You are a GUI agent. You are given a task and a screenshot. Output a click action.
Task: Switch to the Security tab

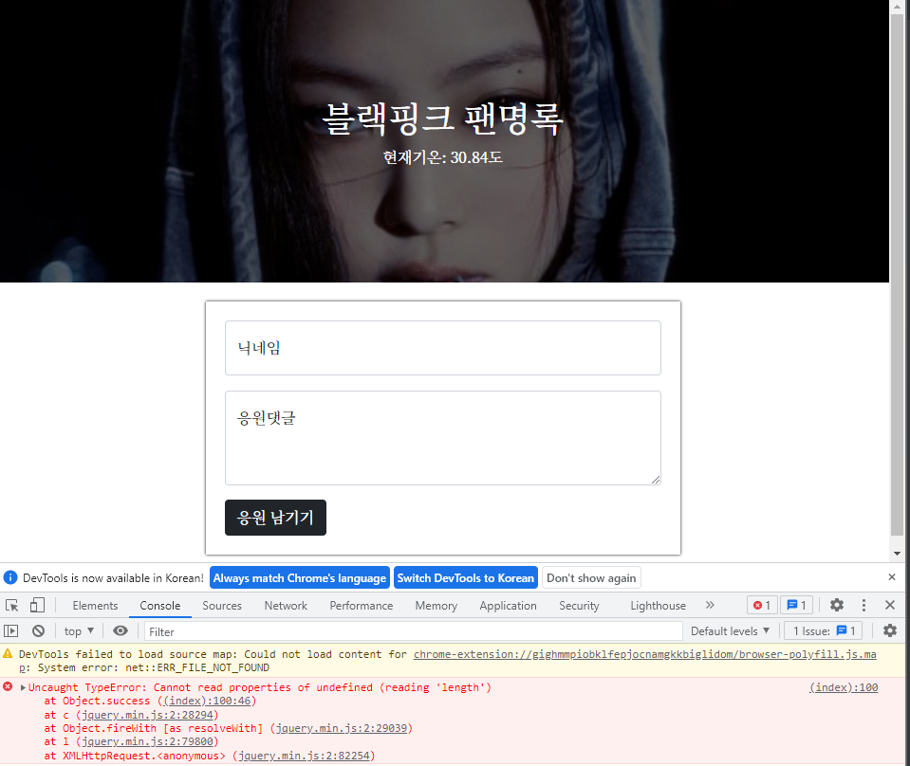point(579,606)
